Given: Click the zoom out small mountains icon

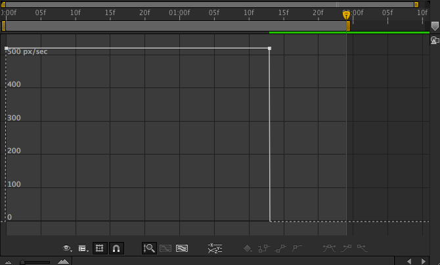Looking at the screenshot, I should coord(8,262).
